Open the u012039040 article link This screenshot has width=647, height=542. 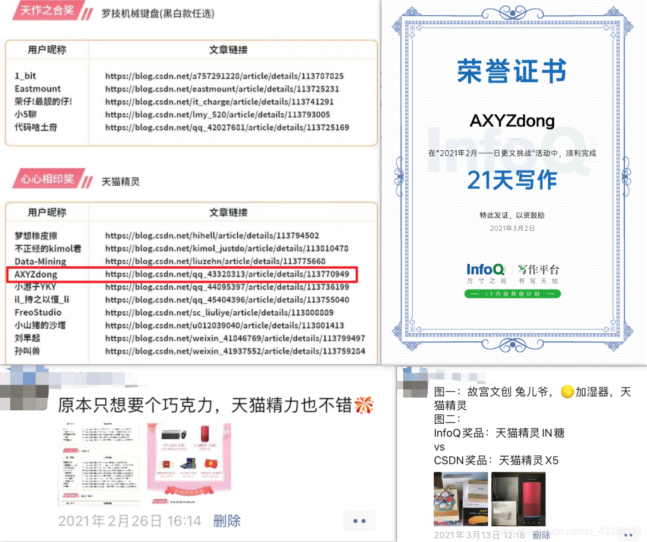[x=225, y=325]
